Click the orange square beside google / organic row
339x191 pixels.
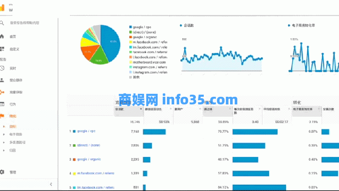coord(74,160)
